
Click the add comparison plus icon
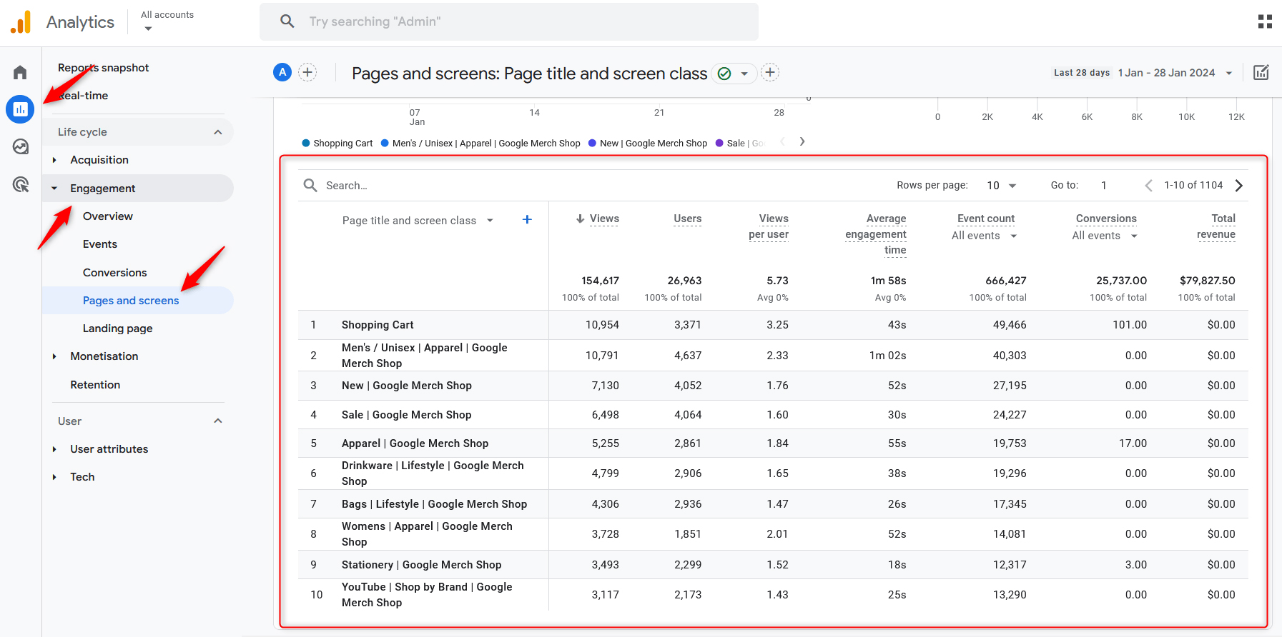[307, 72]
